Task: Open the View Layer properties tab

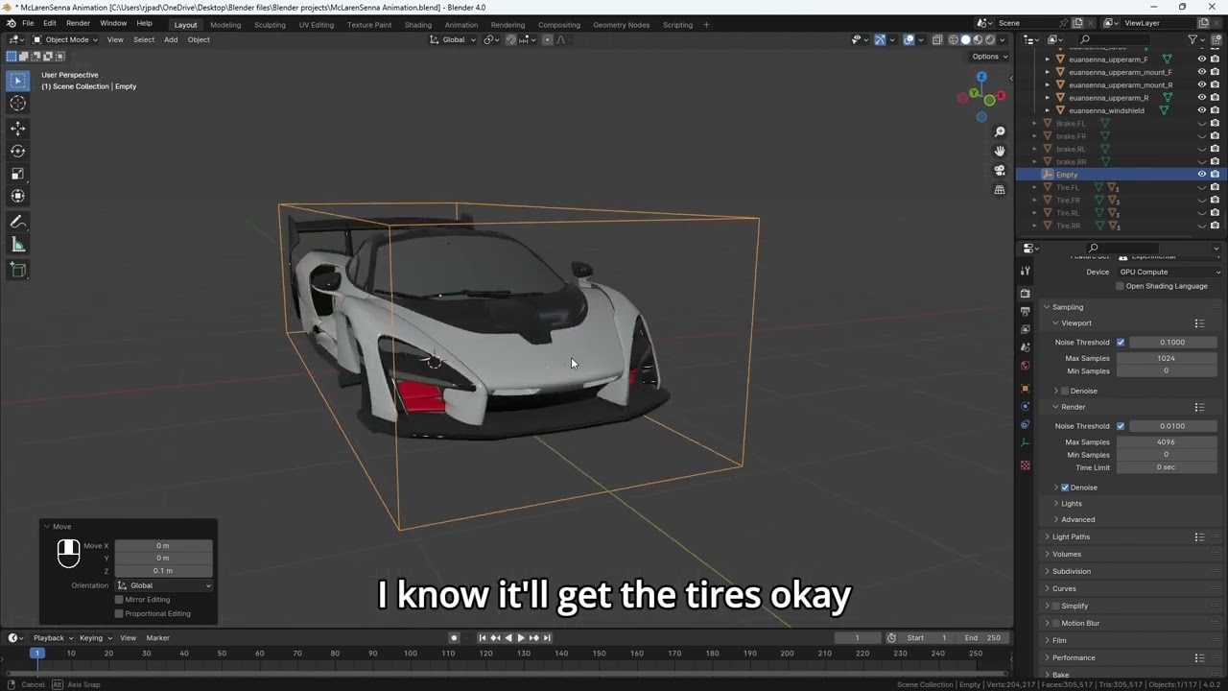Action: (x=1025, y=329)
